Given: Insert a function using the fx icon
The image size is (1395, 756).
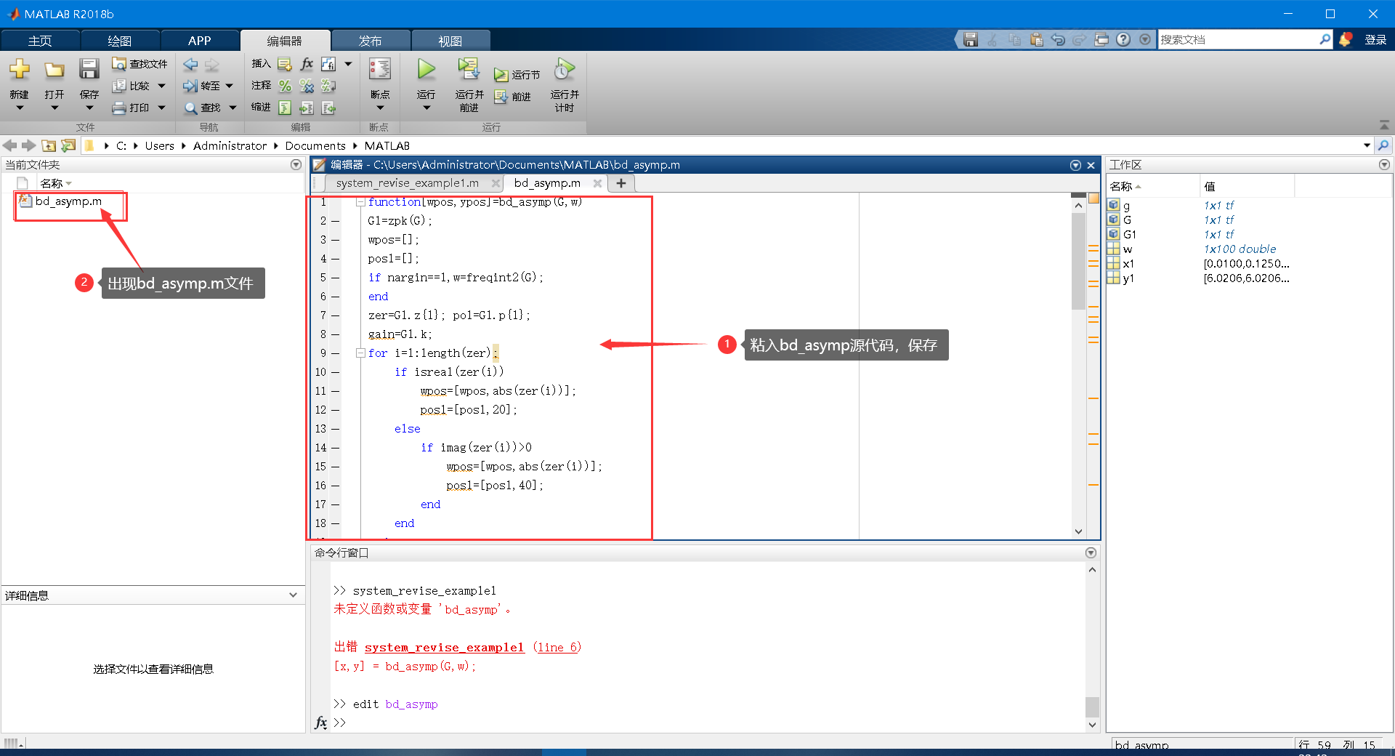Looking at the screenshot, I should 307,64.
